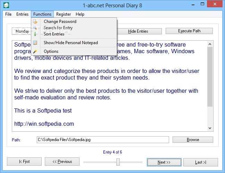
Task: Open the Register menu
Action: click(64, 14)
